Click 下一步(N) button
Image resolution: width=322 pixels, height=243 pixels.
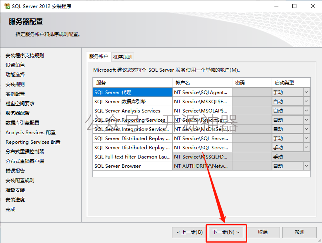coord(226,232)
